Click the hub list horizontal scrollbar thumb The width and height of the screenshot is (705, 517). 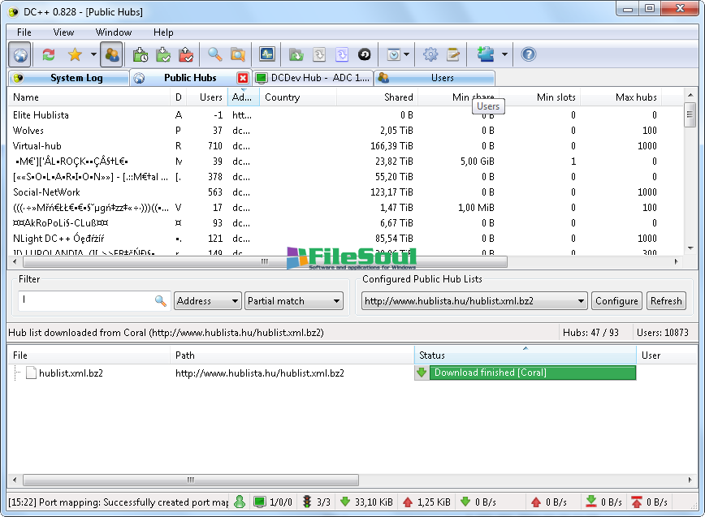[265, 261]
